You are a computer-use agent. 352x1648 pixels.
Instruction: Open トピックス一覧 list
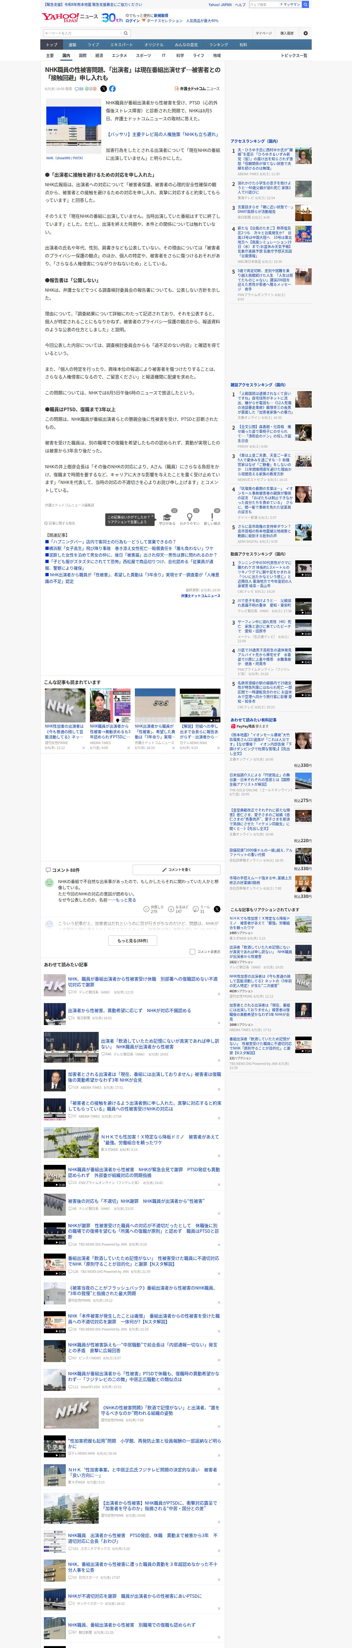(x=294, y=56)
